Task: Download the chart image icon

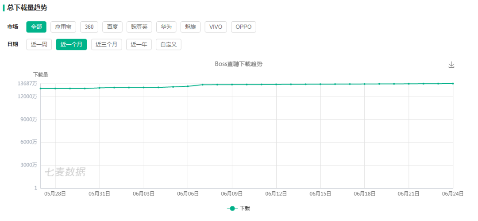Action: pos(451,65)
